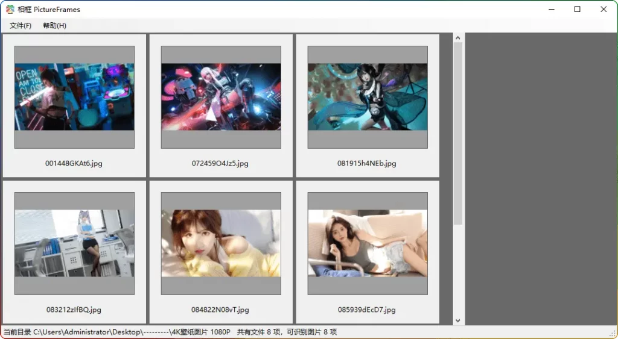This screenshot has width=618, height=339.
Task: Click the scrollbar up arrow
Action: pos(458,38)
